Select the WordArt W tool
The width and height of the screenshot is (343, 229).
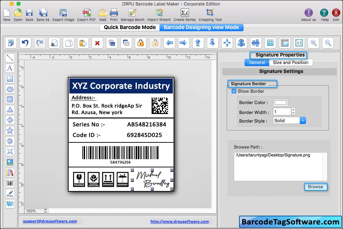coord(10,204)
